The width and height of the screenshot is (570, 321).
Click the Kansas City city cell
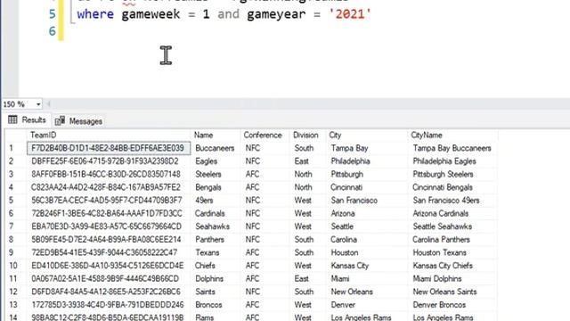click(367, 266)
